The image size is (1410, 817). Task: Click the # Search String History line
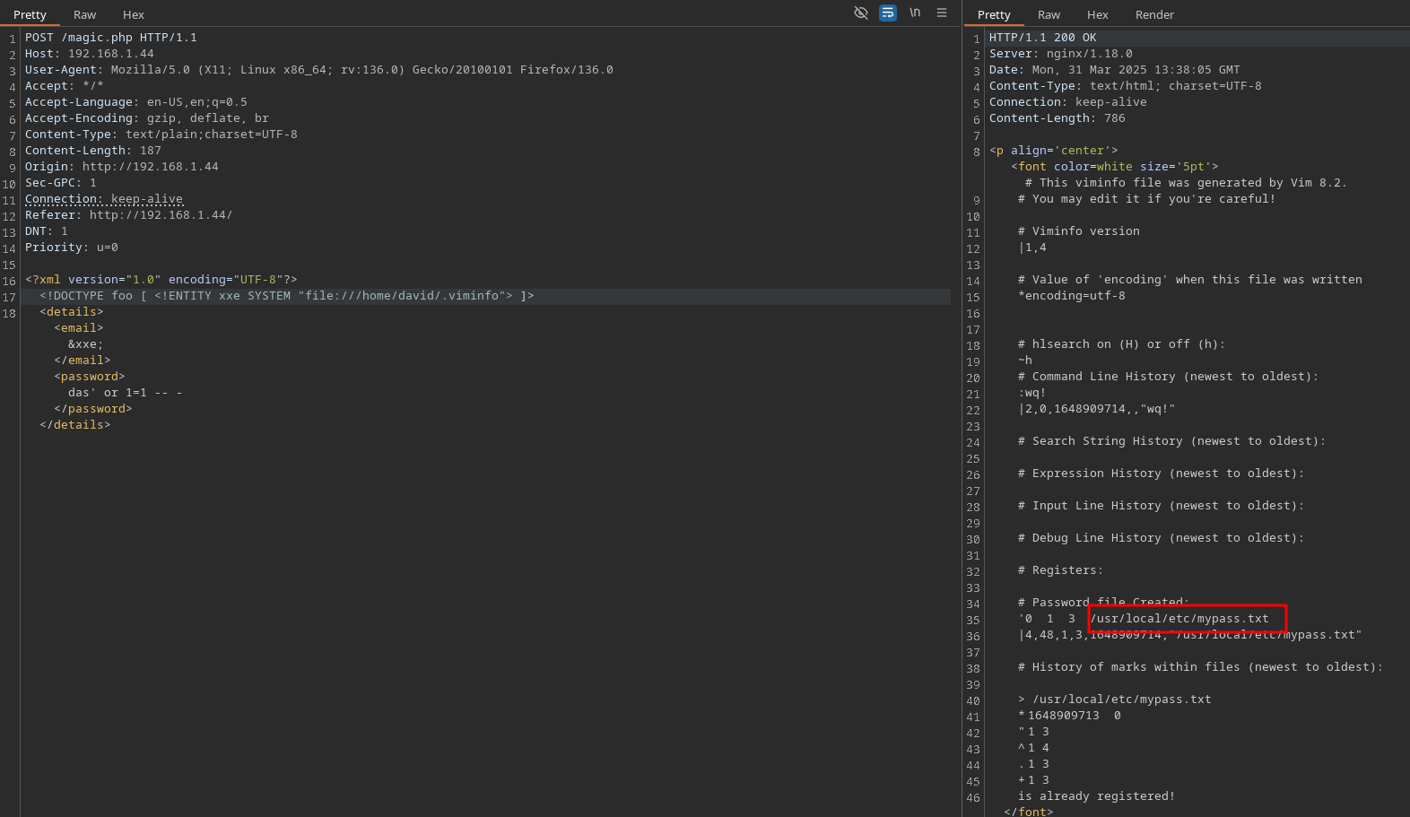pos(1172,441)
